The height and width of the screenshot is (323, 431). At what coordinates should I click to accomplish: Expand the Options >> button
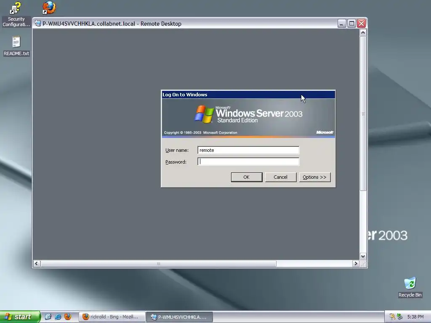click(x=315, y=177)
